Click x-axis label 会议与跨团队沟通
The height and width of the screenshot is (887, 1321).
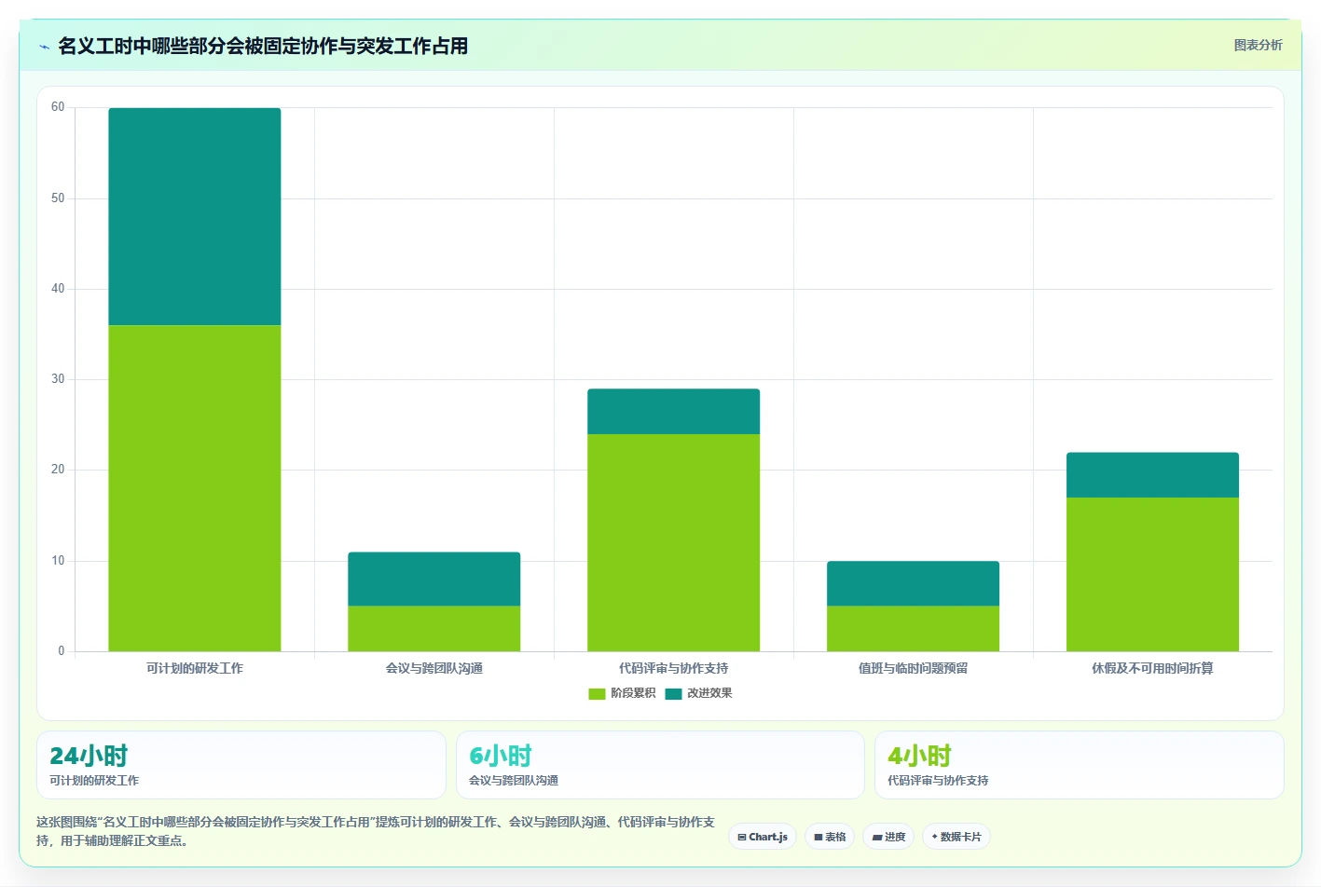434,668
